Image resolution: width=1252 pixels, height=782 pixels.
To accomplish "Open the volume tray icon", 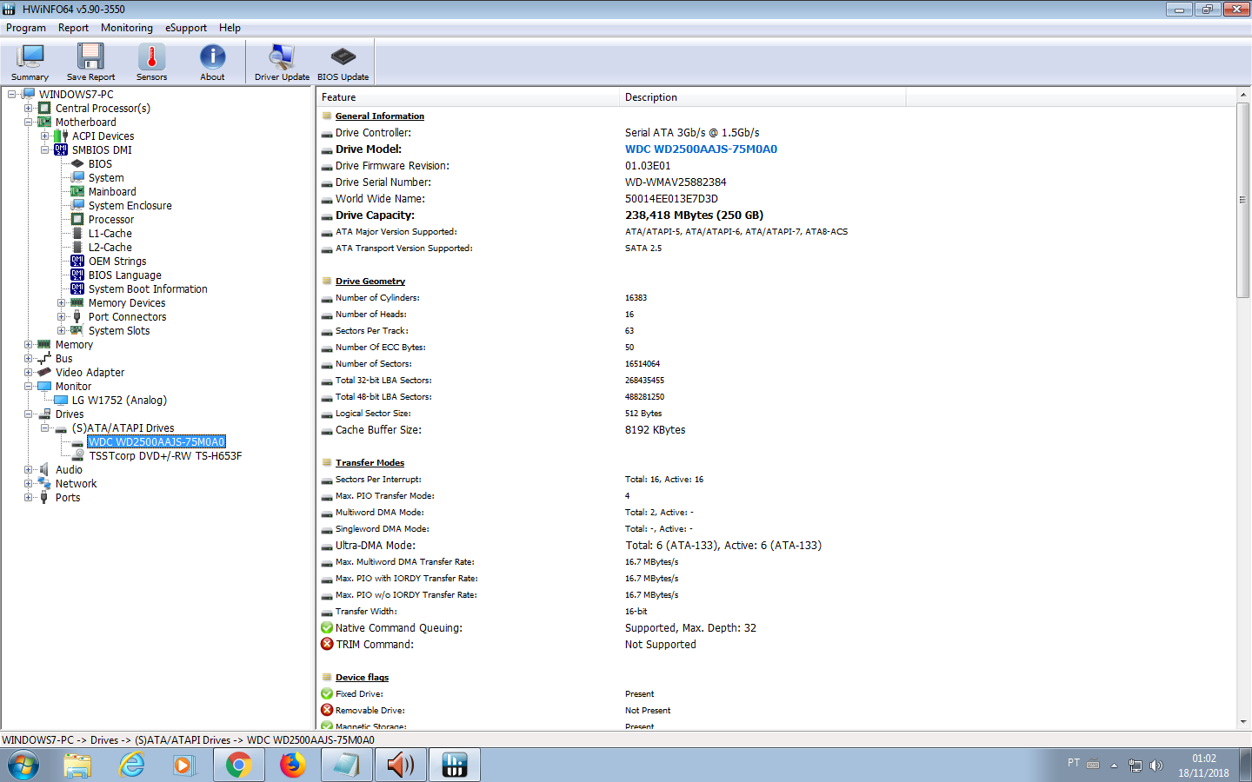I will (x=1156, y=765).
